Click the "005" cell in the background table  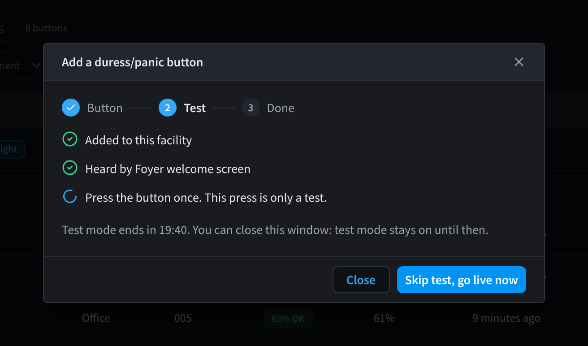pos(183,318)
